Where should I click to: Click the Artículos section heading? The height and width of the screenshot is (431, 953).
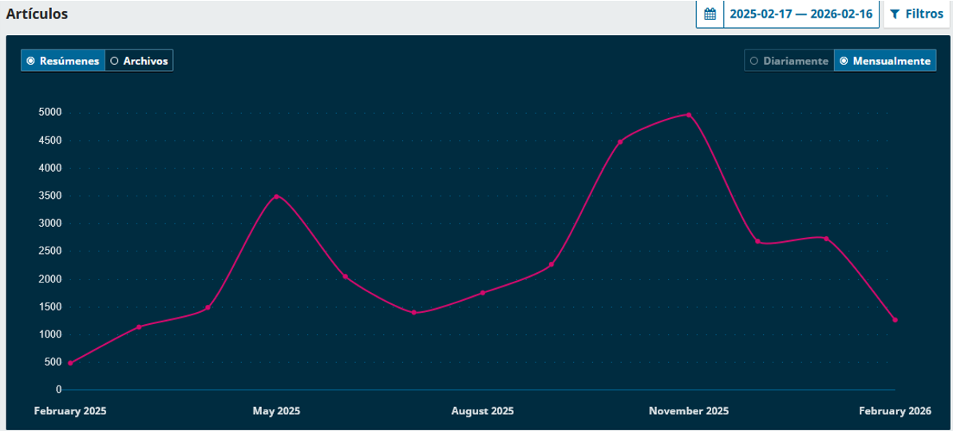coord(37,14)
